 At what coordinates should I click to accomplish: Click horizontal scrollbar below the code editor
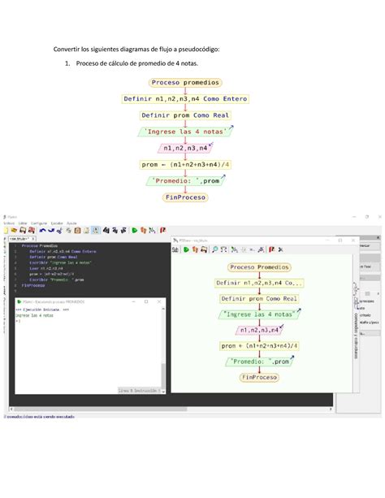coord(171,409)
